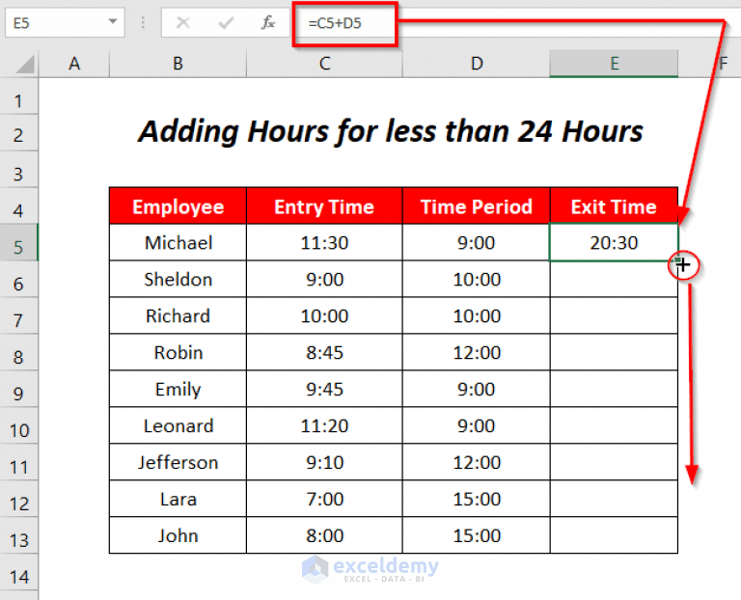The width and height of the screenshot is (741, 600).
Task: Select the cell containing Emily
Action: [x=178, y=389]
